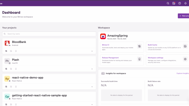Click the AmazingSpring workspace logo
This screenshot has height=106, width=189.
point(103,37)
